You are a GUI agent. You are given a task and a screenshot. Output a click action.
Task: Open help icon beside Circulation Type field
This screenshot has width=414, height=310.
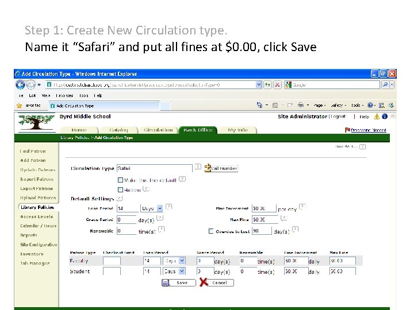tap(198, 167)
